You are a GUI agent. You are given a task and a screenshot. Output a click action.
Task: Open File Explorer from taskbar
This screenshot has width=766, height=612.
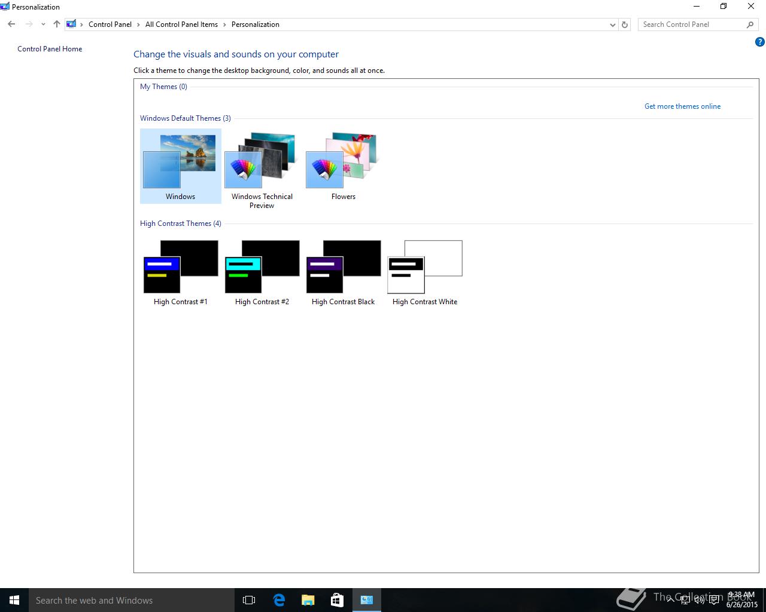pyautogui.click(x=308, y=600)
